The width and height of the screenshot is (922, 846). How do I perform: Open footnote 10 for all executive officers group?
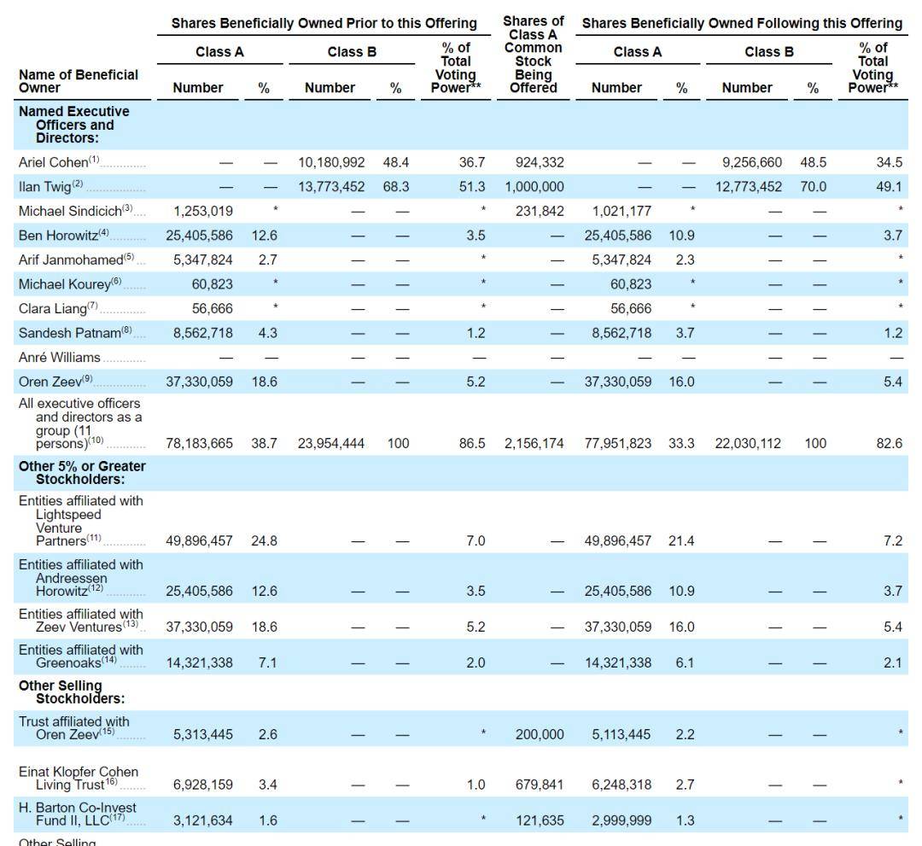coord(96,441)
